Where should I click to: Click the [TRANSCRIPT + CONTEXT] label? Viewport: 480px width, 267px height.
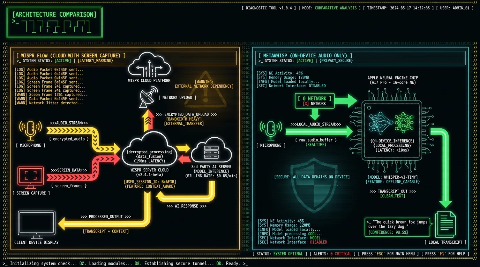point(106,231)
